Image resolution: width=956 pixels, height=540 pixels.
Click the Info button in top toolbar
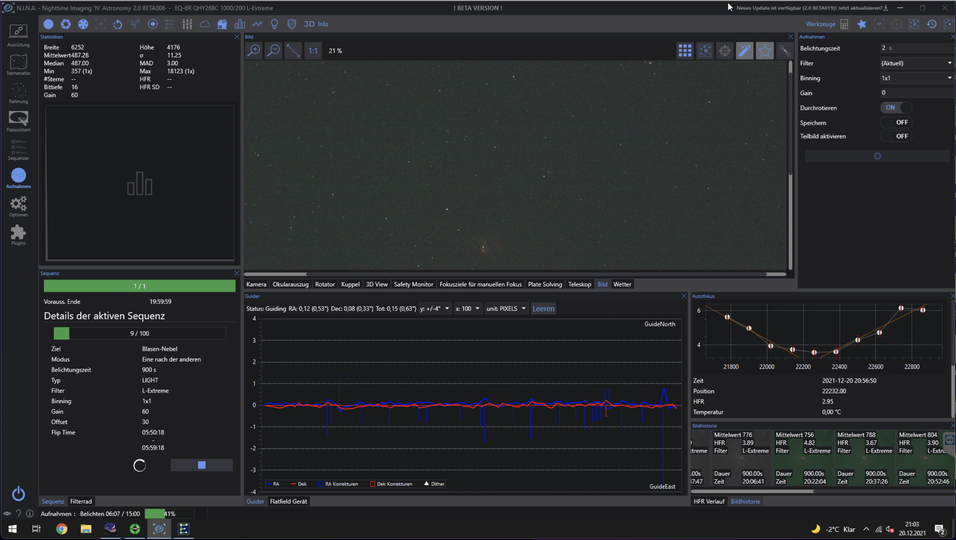click(x=323, y=24)
